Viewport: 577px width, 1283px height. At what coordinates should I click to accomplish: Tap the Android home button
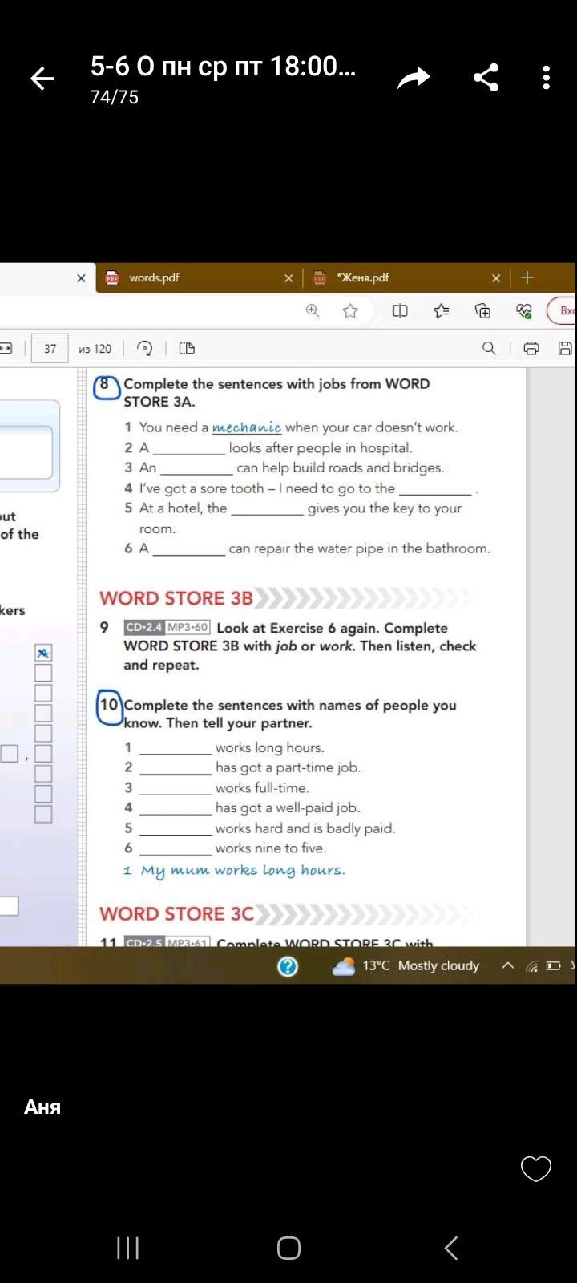point(288,1248)
